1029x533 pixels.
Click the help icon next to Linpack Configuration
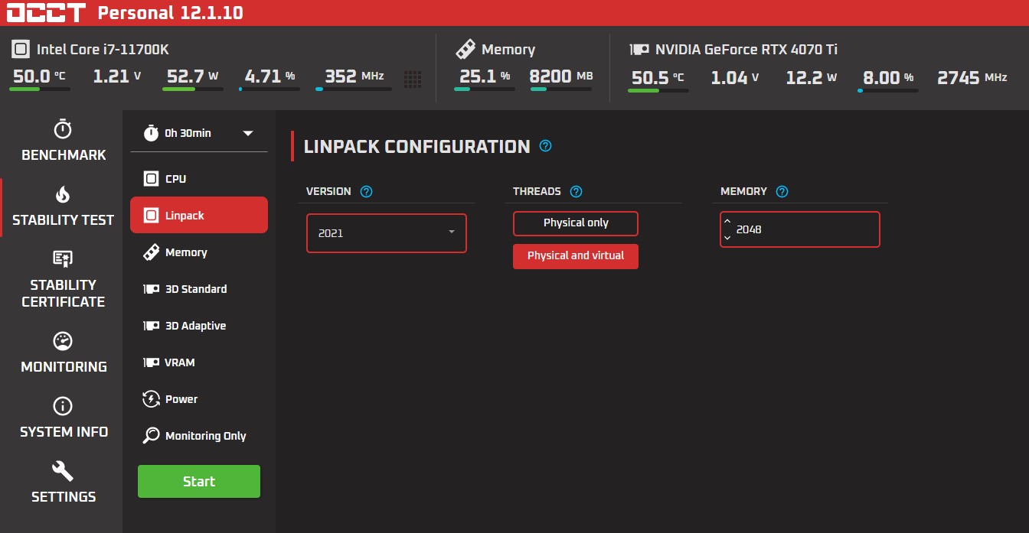545,146
